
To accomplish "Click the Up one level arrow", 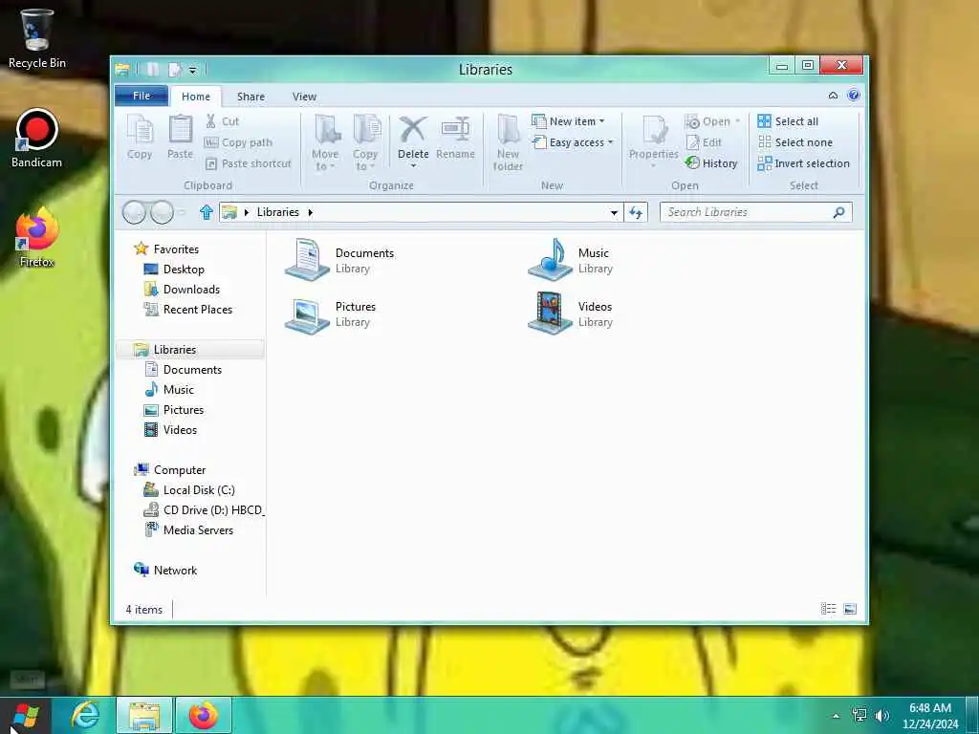I will [x=207, y=212].
